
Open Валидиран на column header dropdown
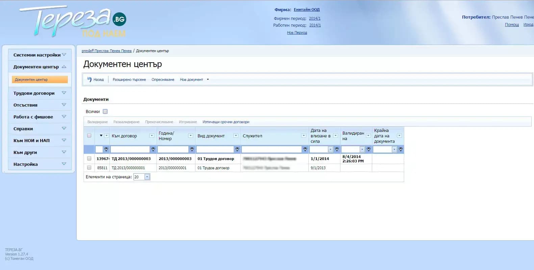368,136
